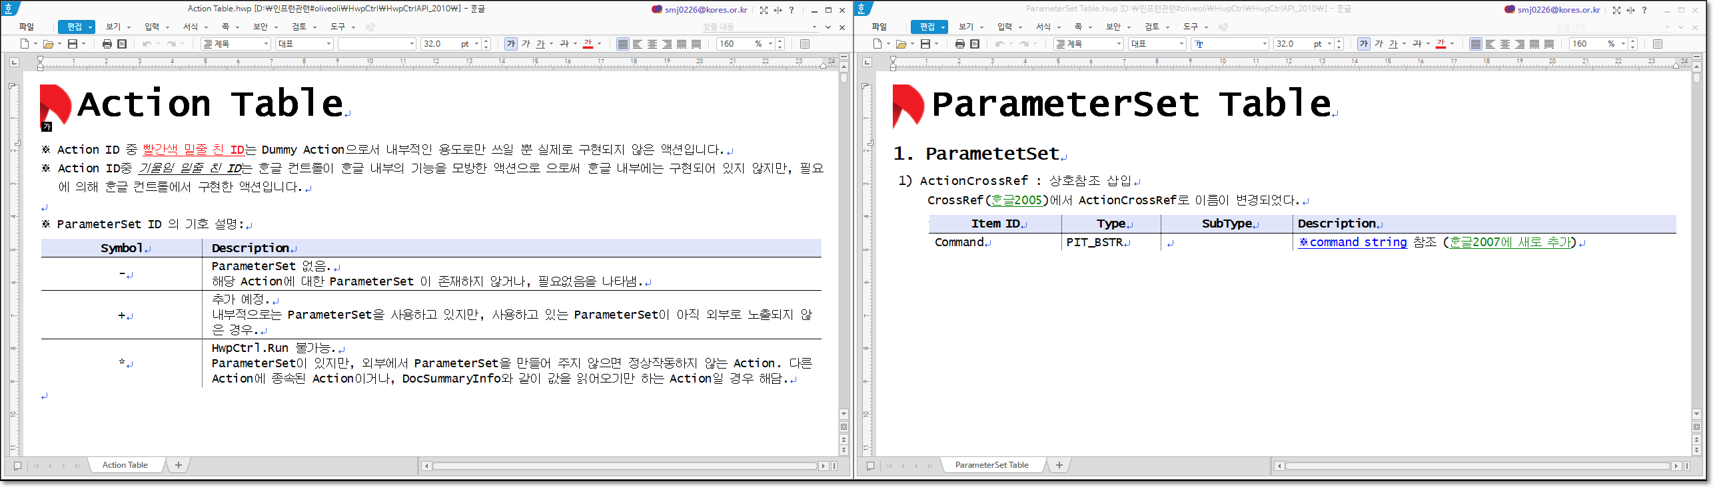Open paragraph style dropdown 제목 in Action Table window
Screen dimensions: 1713x487
click(236, 44)
